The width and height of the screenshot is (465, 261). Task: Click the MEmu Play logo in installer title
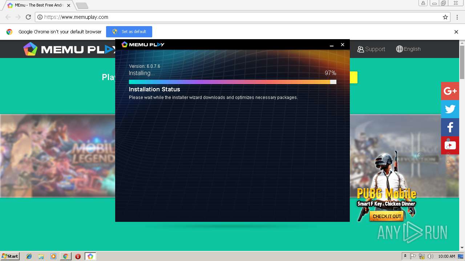143,44
